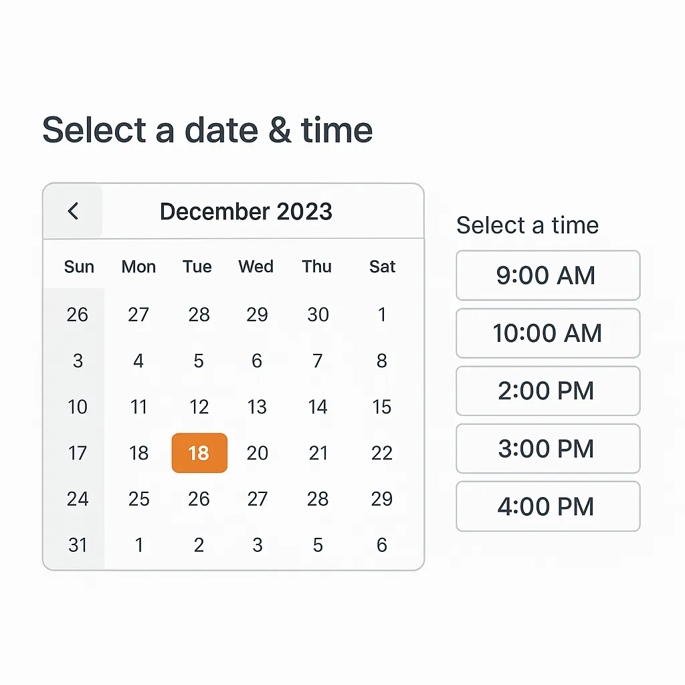Choose date 31 in the calendar
The height and width of the screenshot is (685, 685).
(x=78, y=545)
